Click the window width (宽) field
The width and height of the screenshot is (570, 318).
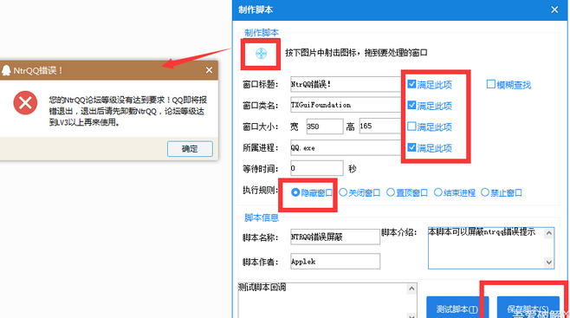click(x=325, y=127)
